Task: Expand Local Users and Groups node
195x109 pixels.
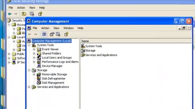Action: (34, 58)
